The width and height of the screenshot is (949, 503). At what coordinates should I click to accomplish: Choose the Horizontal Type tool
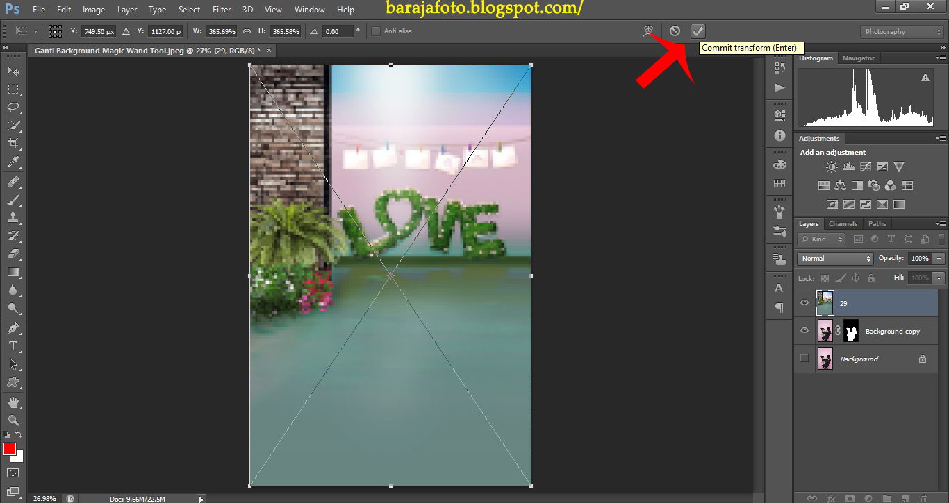pyautogui.click(x=14, y=346)
